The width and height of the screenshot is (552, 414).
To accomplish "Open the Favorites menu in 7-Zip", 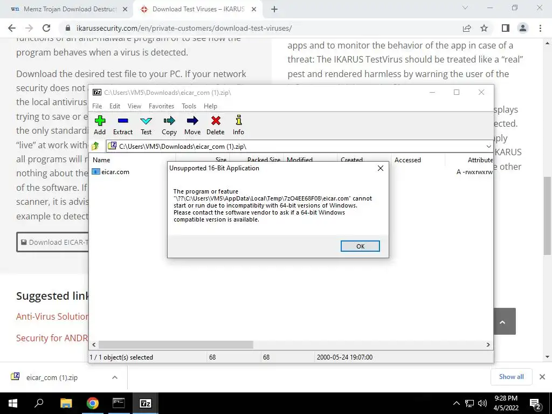I will point(161,106).
